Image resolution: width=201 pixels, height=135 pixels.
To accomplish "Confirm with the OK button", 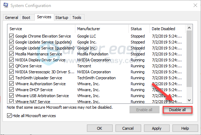I will (100, 128).
